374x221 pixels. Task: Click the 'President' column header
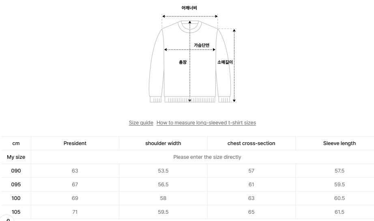point(75,143)
